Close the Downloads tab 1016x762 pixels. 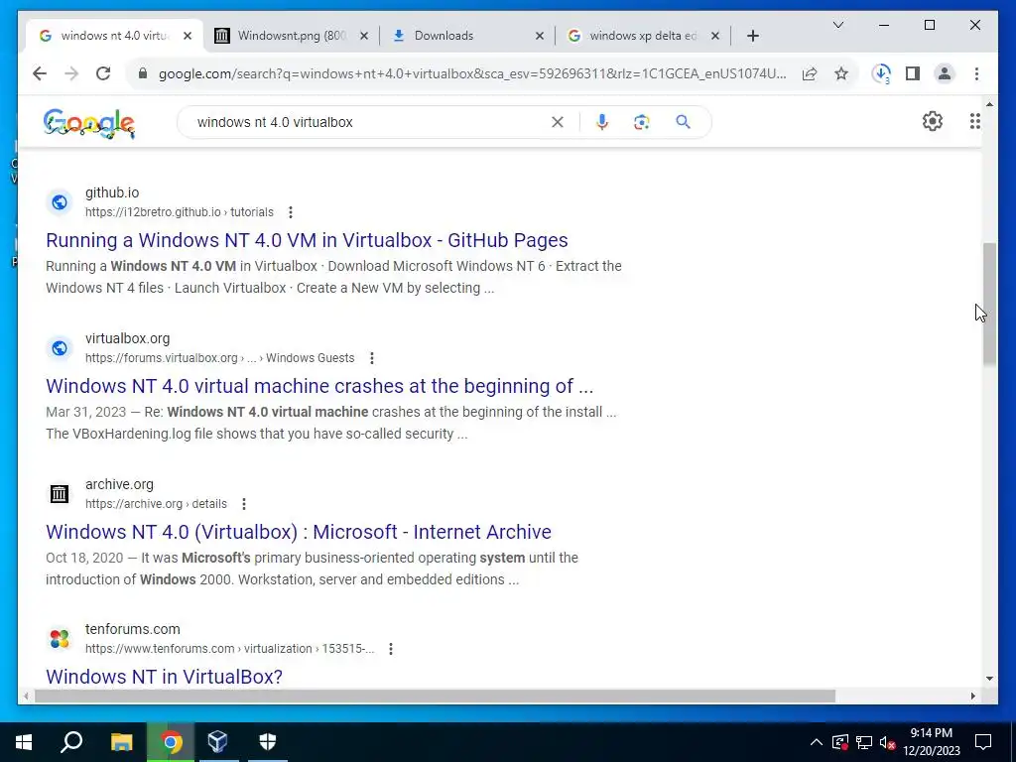539,36
